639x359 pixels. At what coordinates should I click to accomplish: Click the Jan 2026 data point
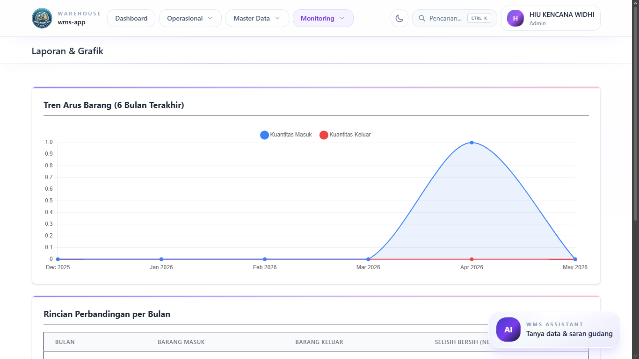tap(161, 259)
